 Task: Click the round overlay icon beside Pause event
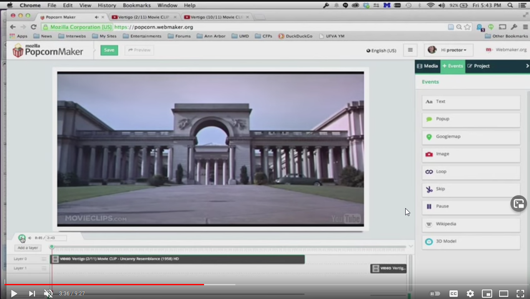pos(519,204)
